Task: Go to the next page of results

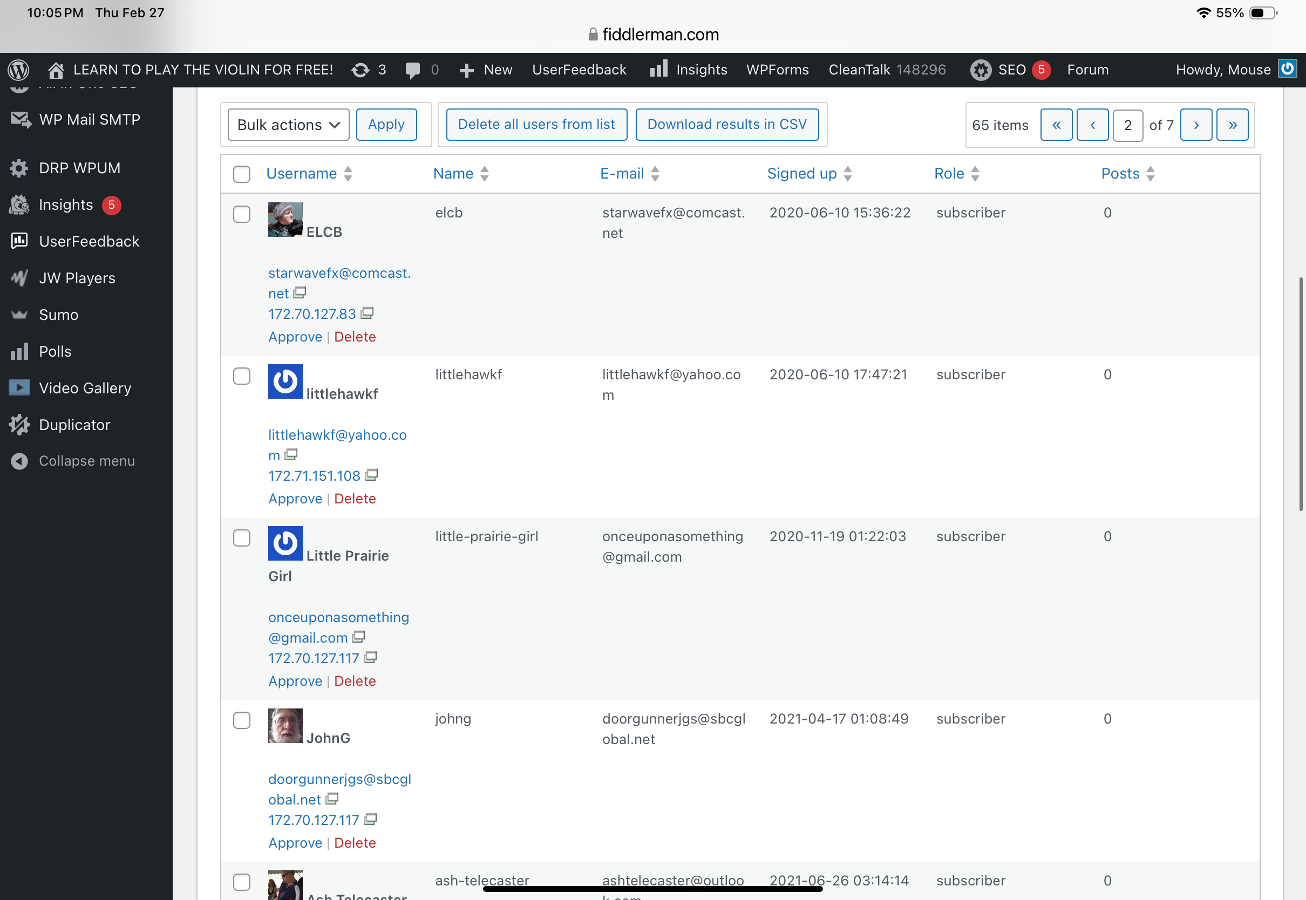Action: click(x=1196, y=125)
